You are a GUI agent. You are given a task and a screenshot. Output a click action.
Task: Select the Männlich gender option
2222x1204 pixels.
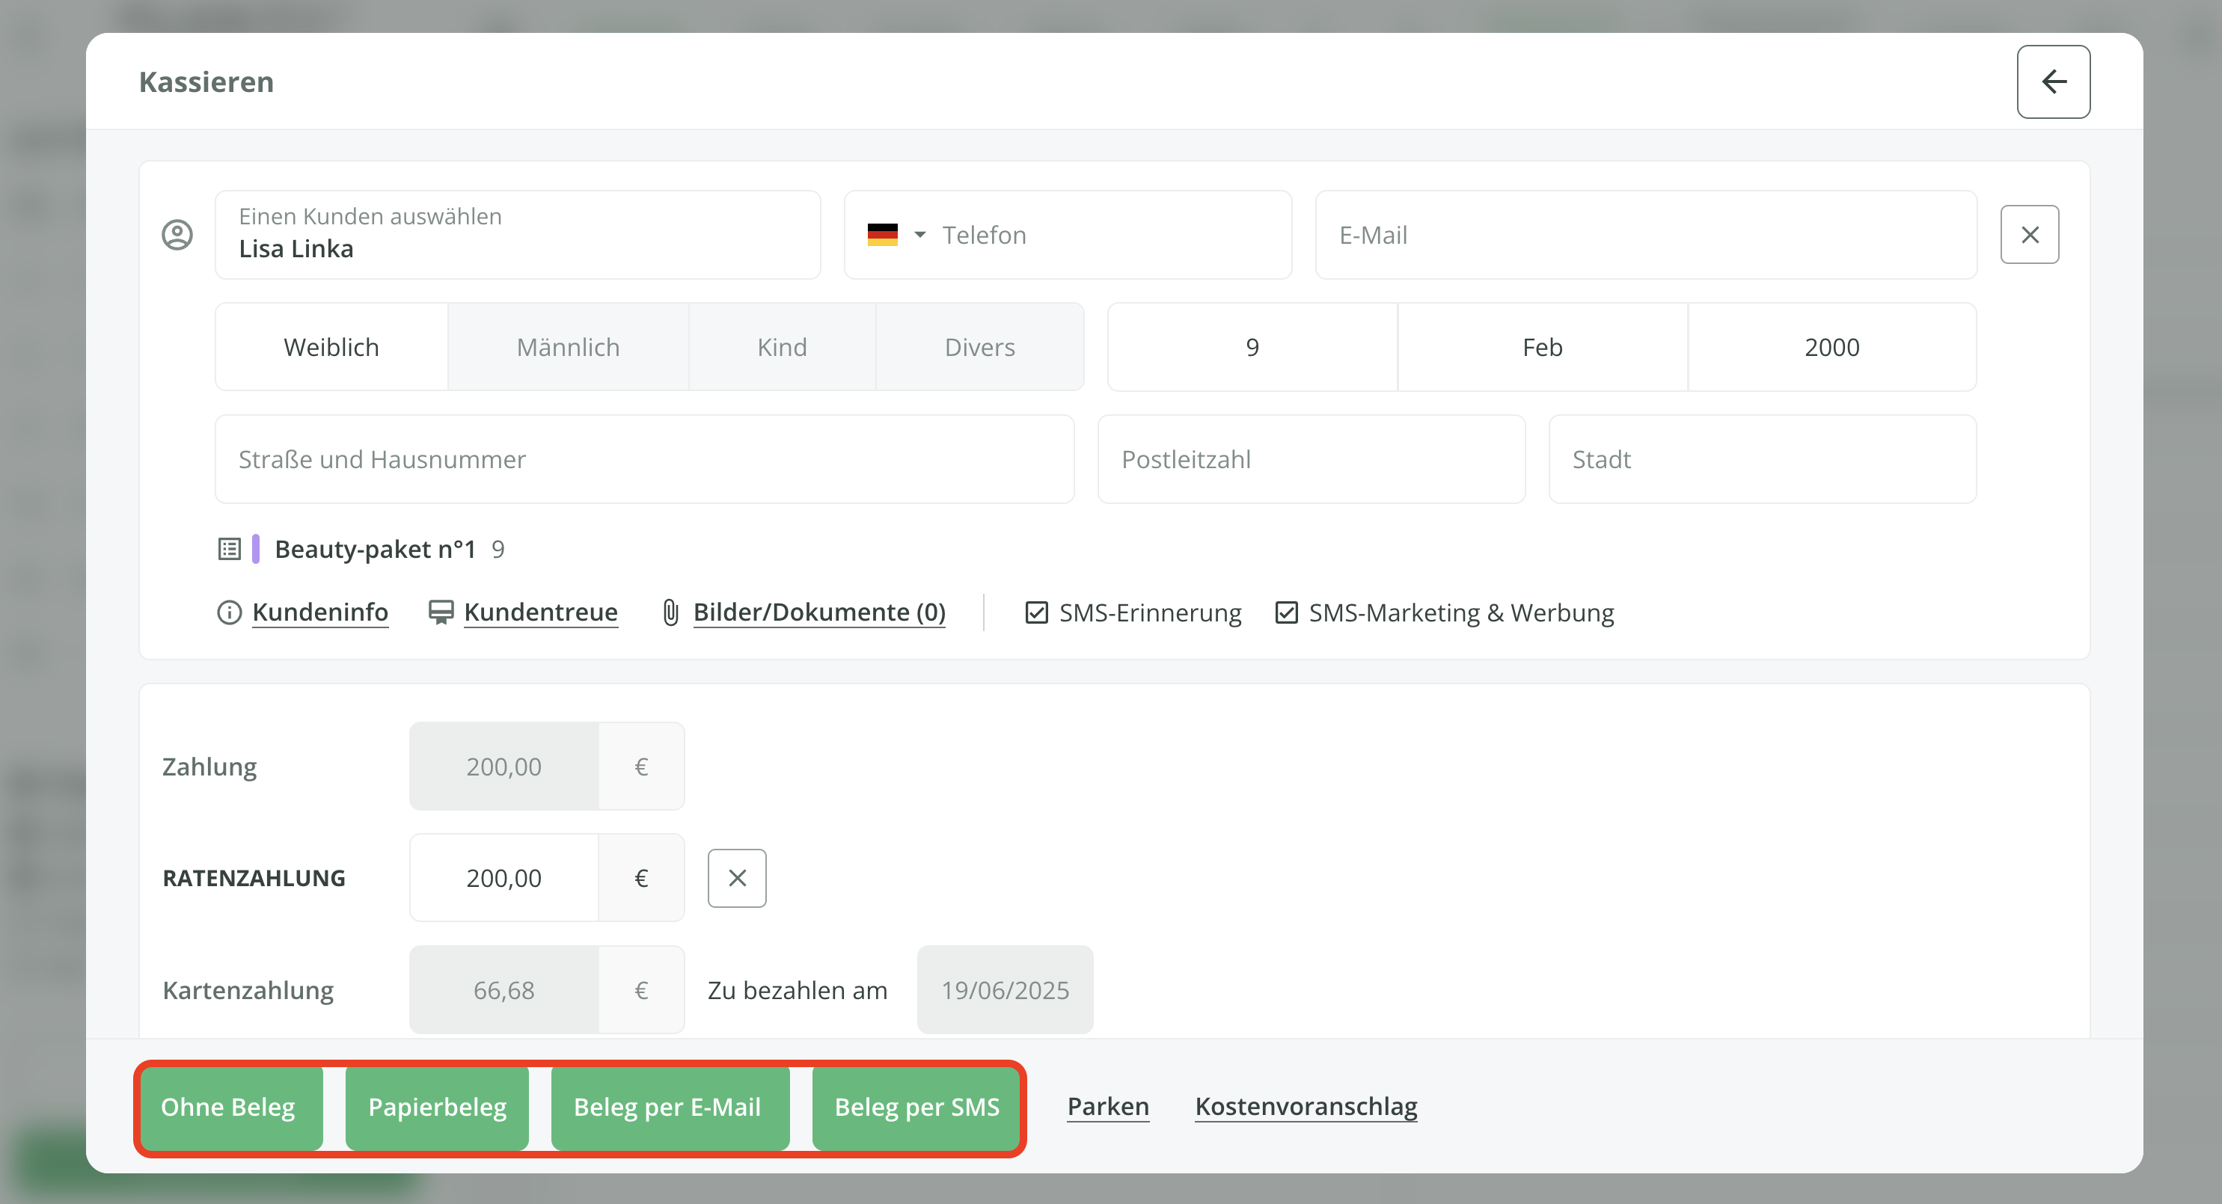click(568, 347)
